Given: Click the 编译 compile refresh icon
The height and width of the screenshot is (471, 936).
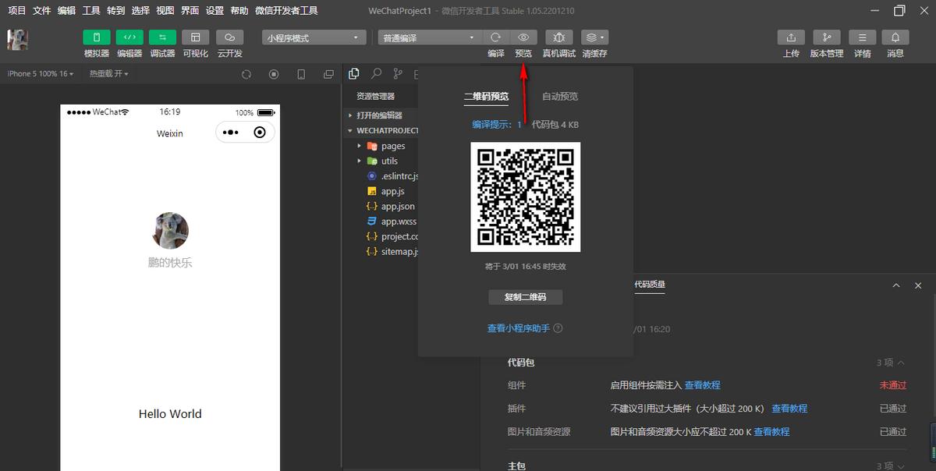Looking at the screenshot, I should click(x=496, y=37).
